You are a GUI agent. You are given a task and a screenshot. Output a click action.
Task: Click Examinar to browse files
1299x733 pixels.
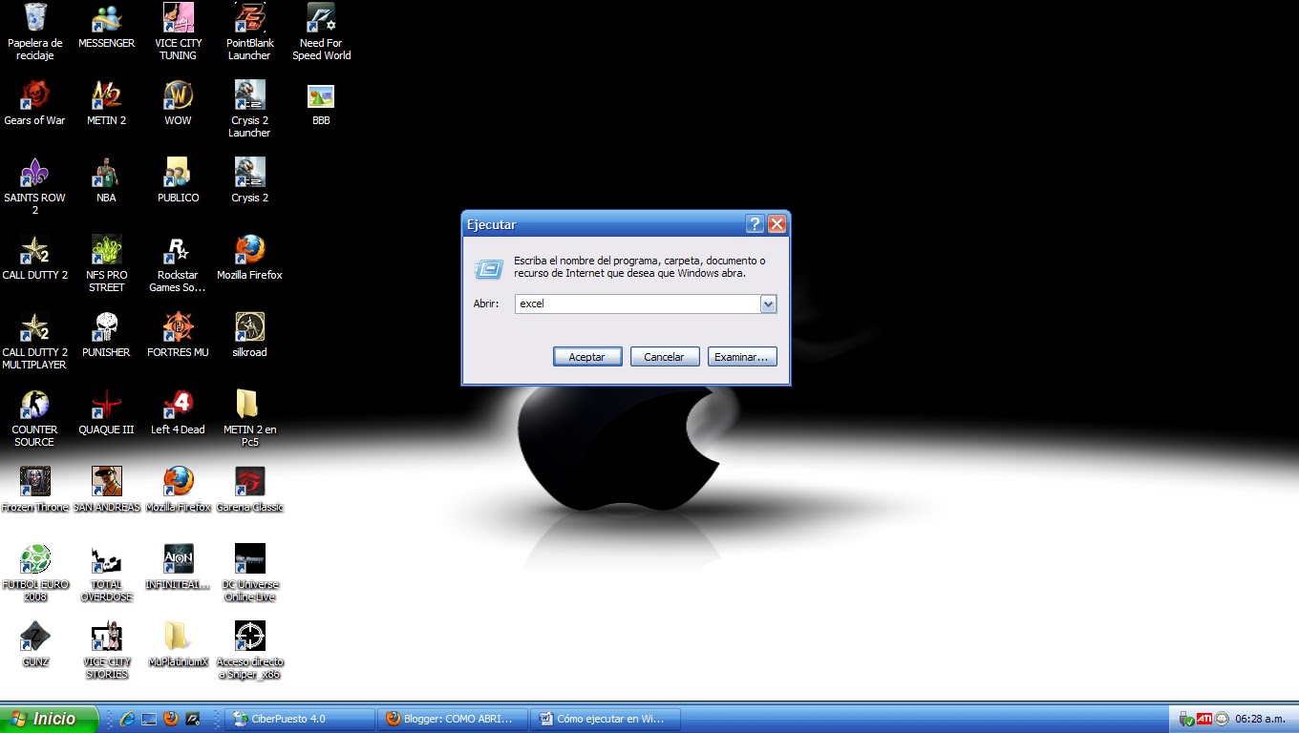coord(742,356)
